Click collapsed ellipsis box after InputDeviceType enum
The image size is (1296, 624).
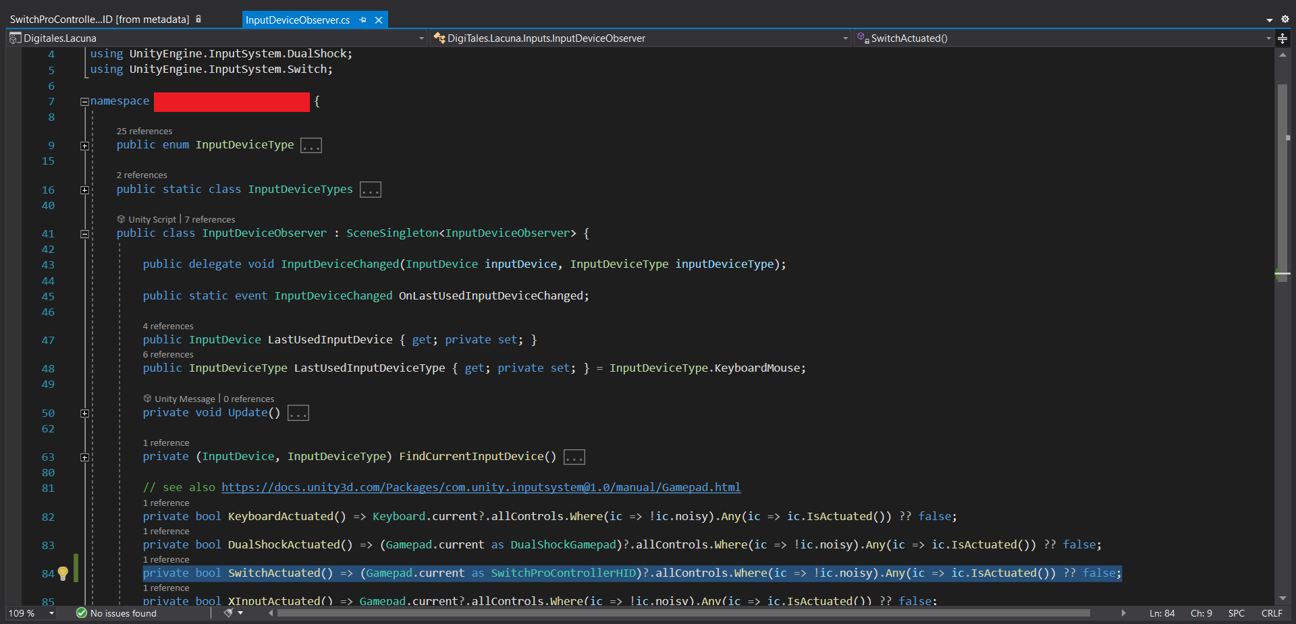(x=311, y=146)
